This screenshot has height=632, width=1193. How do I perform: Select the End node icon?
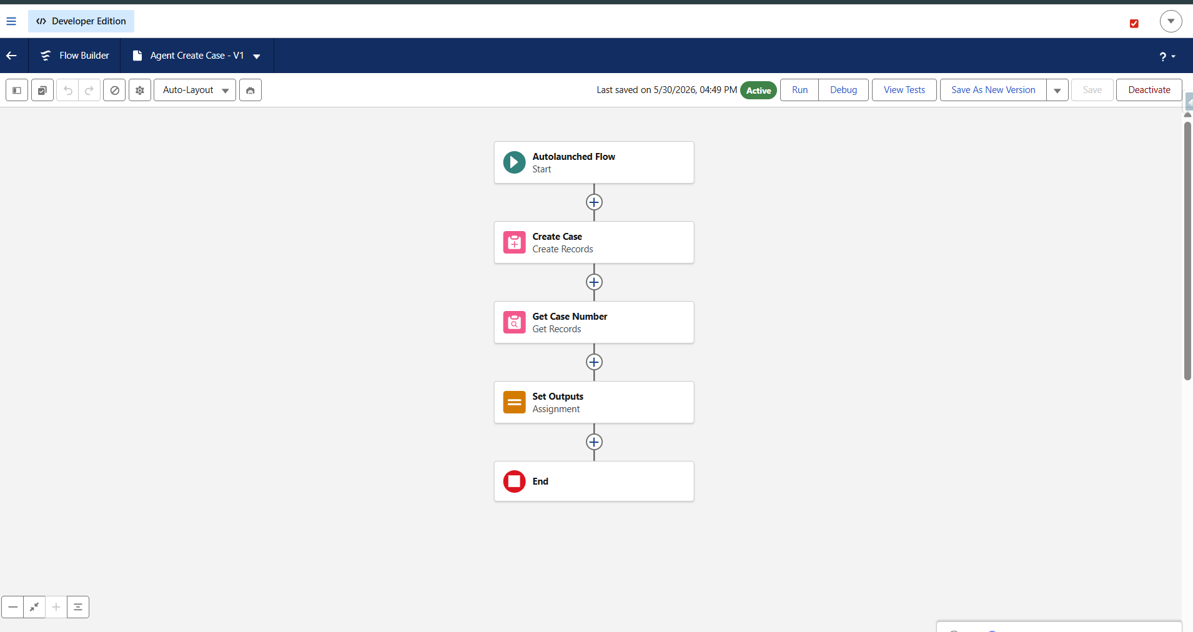pyautogui.click(x=514, y=481)
